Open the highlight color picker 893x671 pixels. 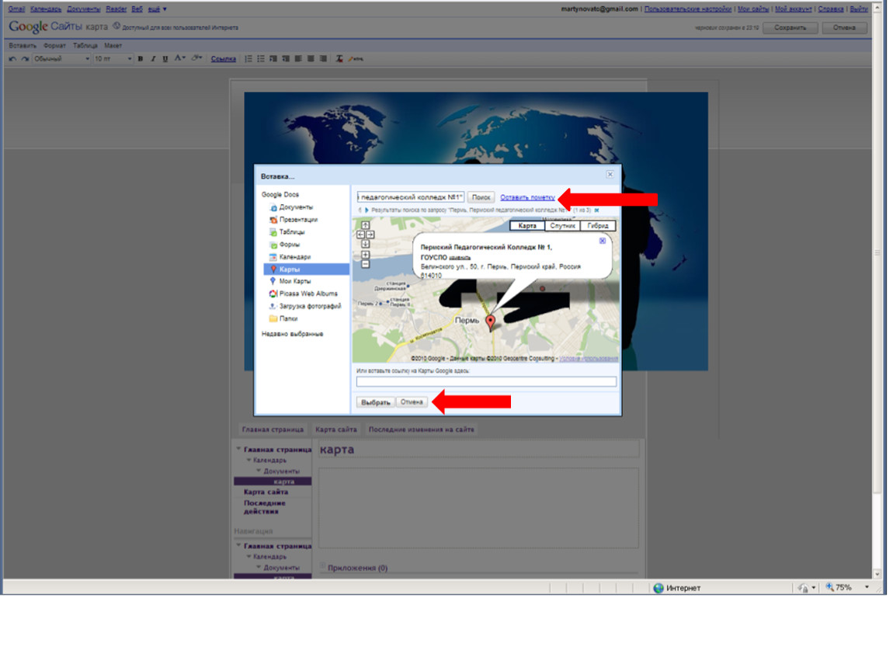click(x=196, y=58)
